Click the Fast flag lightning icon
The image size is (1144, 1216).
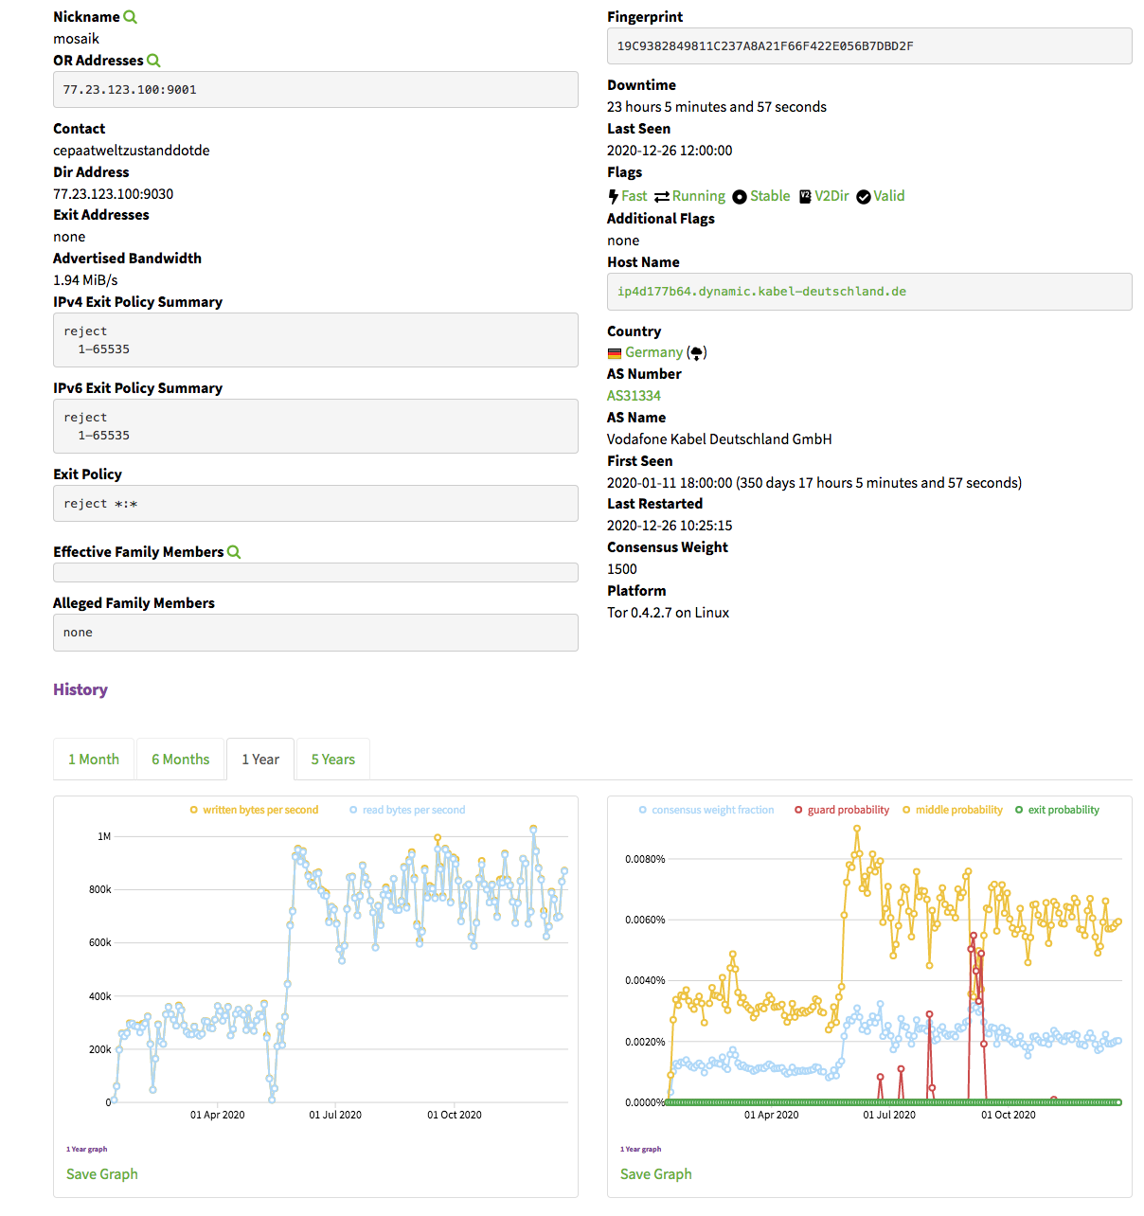pyautogui.click(x=614, y=196)
